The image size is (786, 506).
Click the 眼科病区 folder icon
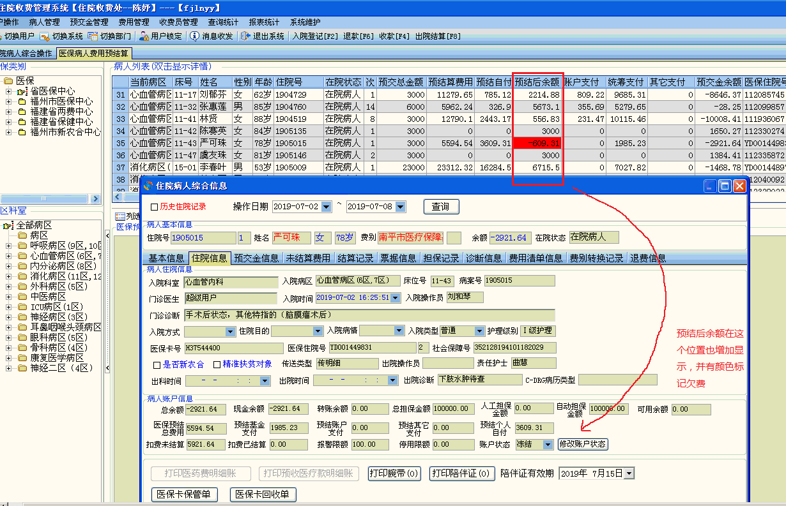pos(23,338)
